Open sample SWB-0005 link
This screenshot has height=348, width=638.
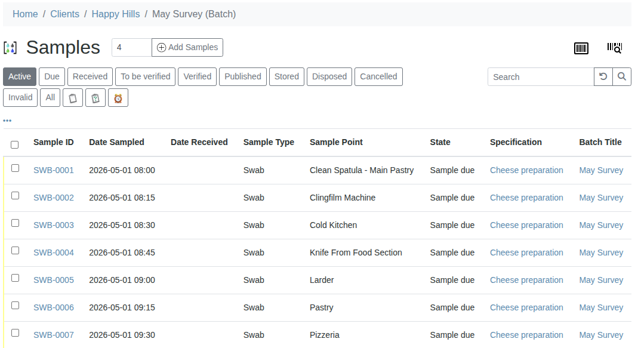(54, 280)
